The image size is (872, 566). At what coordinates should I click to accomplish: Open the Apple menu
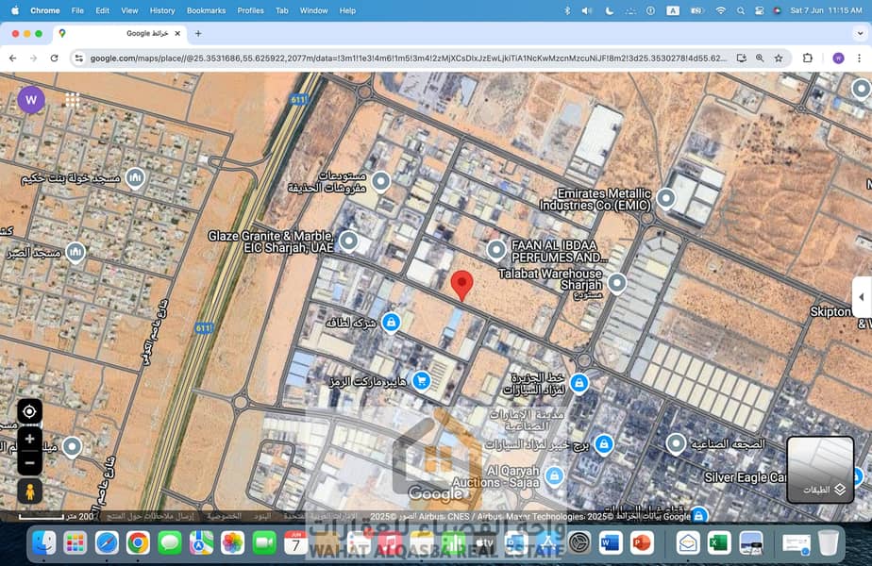[15, 10]
